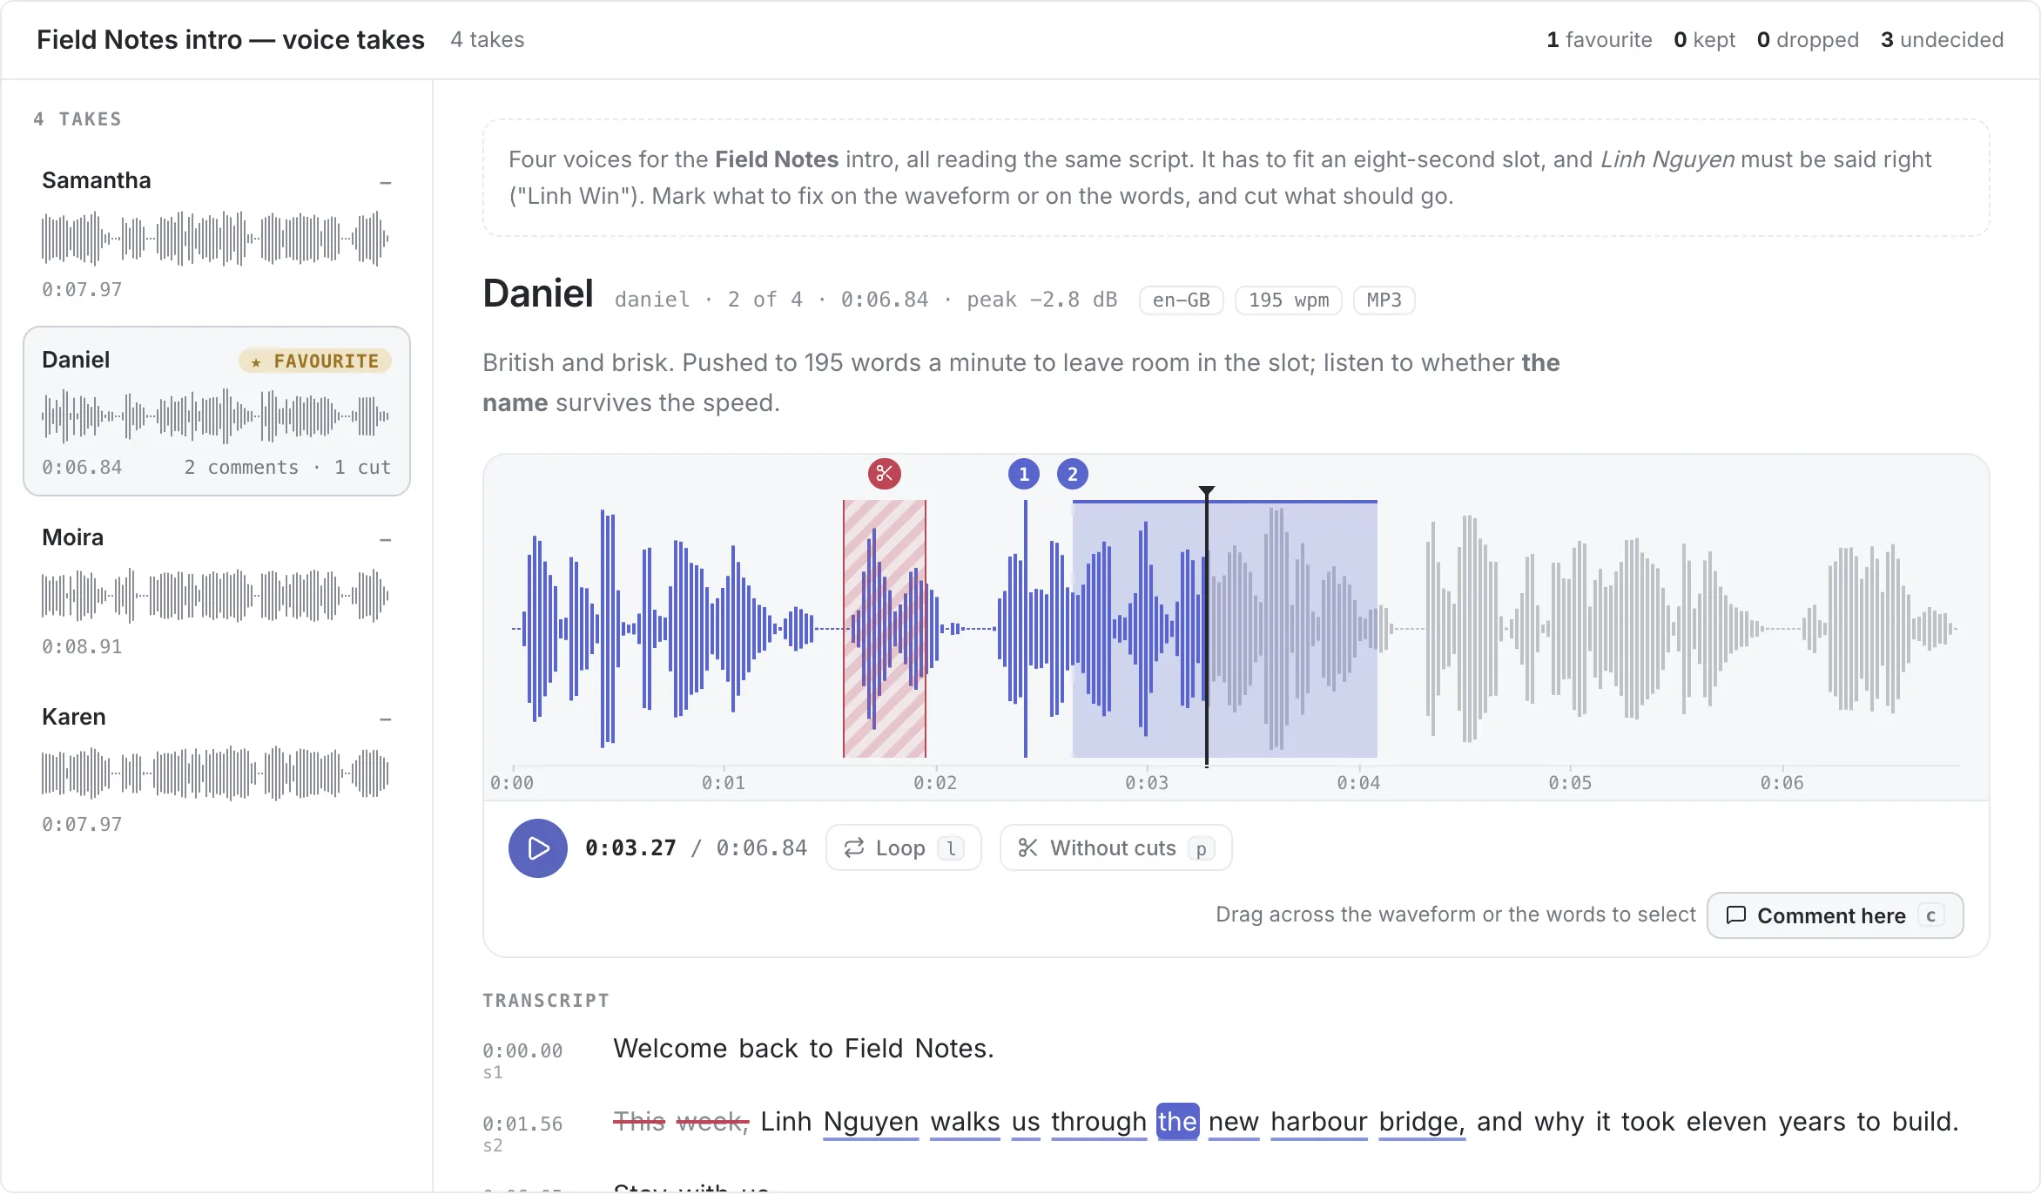The image size is (2041, 1195).
Task: Click the '3 undecided' counter
Action: click(x=1942, y=39)
